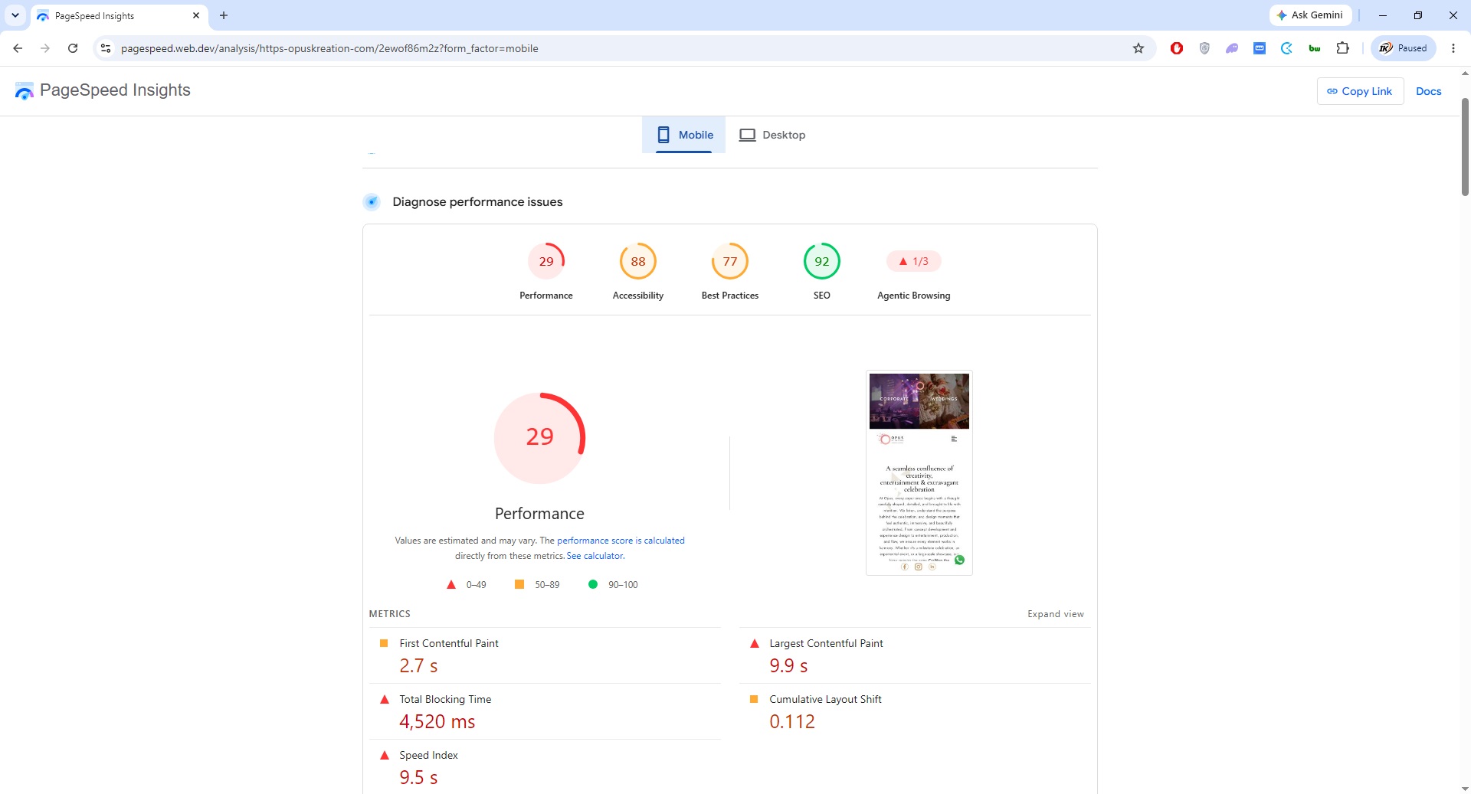Click the red Opera extension icon

[1177, 48]
